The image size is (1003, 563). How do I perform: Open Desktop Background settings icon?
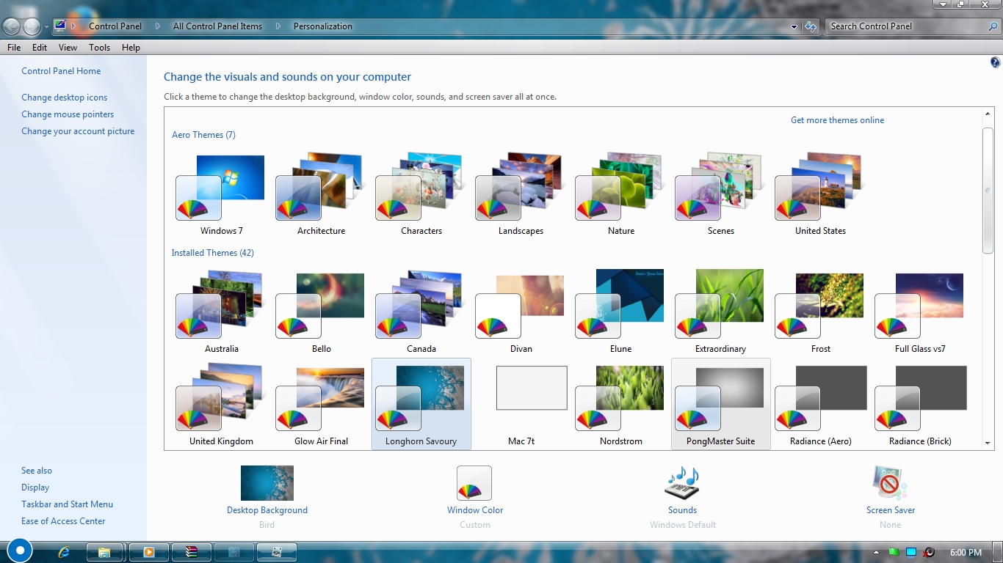267,483
